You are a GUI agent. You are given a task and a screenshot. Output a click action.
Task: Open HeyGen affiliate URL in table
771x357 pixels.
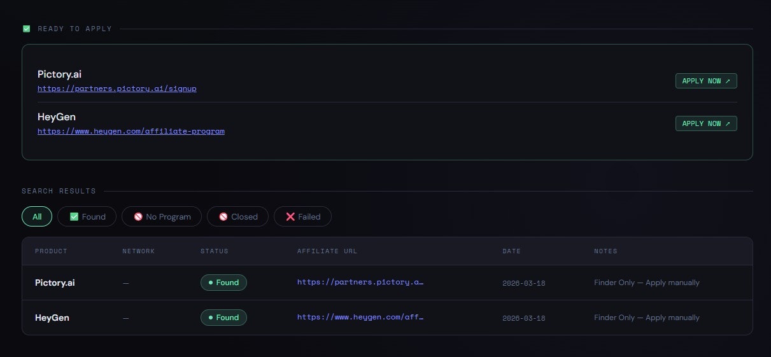point(360,317)
